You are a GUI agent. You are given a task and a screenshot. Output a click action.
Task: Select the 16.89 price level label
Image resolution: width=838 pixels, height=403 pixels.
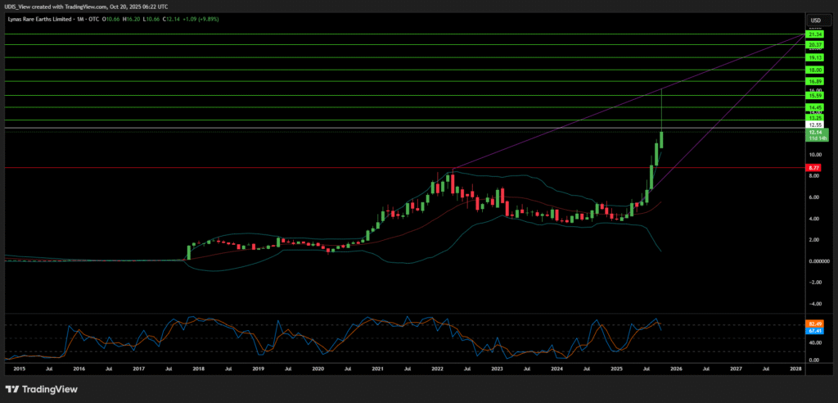(814, 82)
